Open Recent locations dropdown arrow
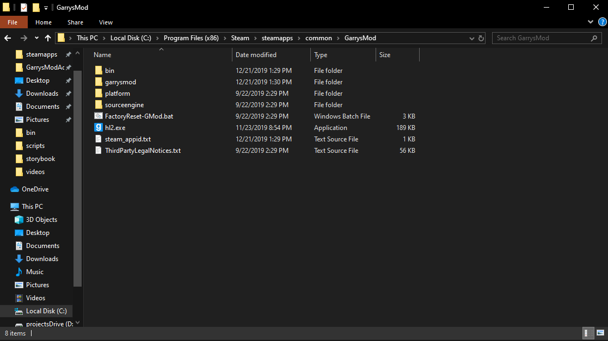Viewport: 608px width, 341px height. point(36,38)
